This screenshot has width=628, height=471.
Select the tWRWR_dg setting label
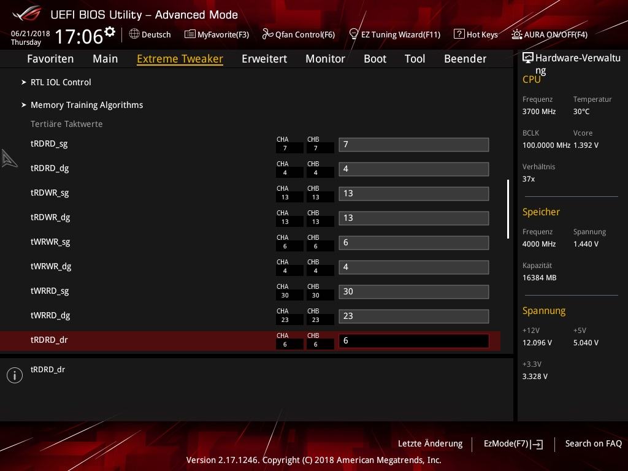[51, 266]
